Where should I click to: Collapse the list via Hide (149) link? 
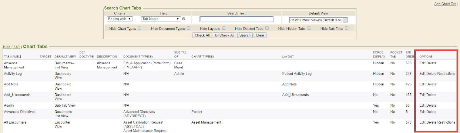(x=11, y=47)
